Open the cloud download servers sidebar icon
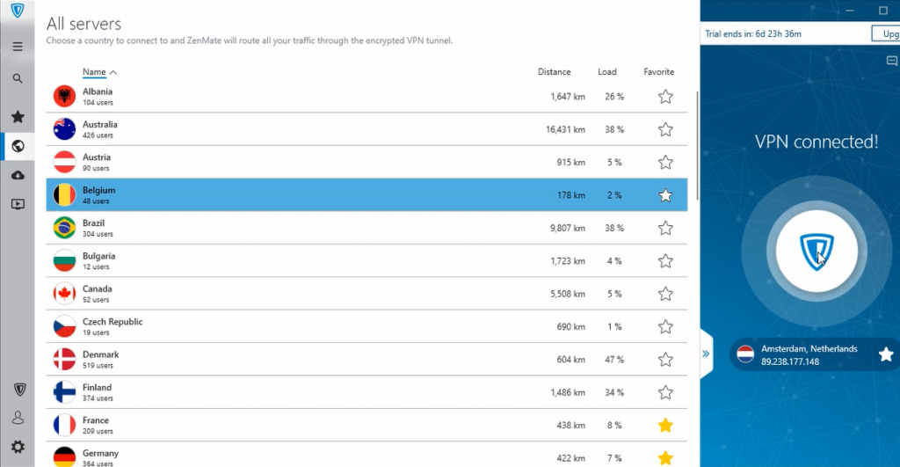Image resolution: width=900 pixels, height=467 pixels. (18, 175)
